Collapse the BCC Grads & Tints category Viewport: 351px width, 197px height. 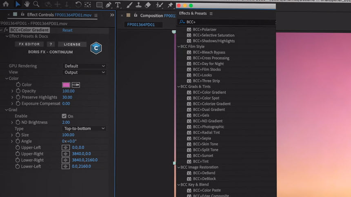click(179, 86)
